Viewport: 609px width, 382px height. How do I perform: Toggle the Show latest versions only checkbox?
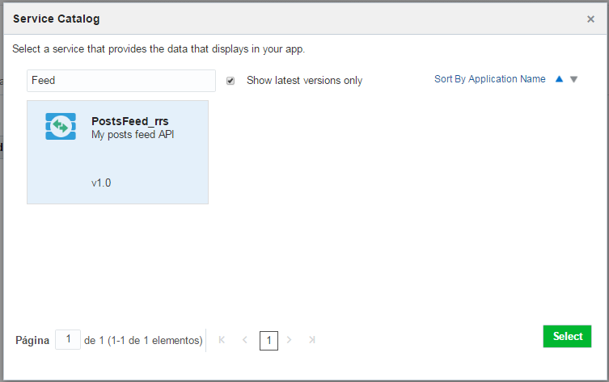[x=230, y=81]
